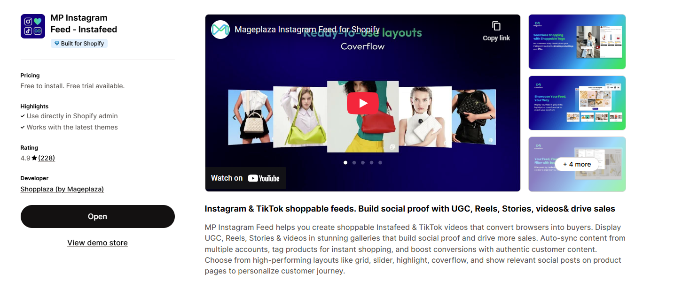Open the 228 reviews link
Viewport: 674px width, 281px height.
click(x=47, y=158)
